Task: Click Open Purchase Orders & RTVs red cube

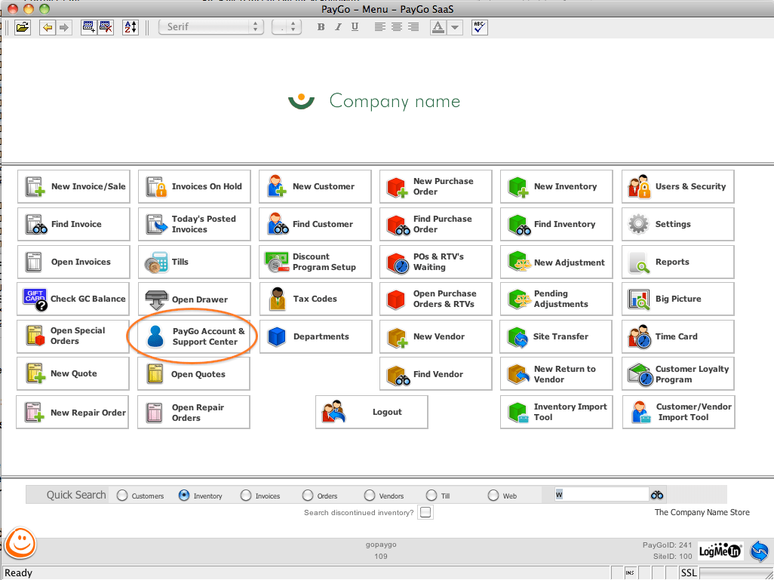Action: [396, 299]
